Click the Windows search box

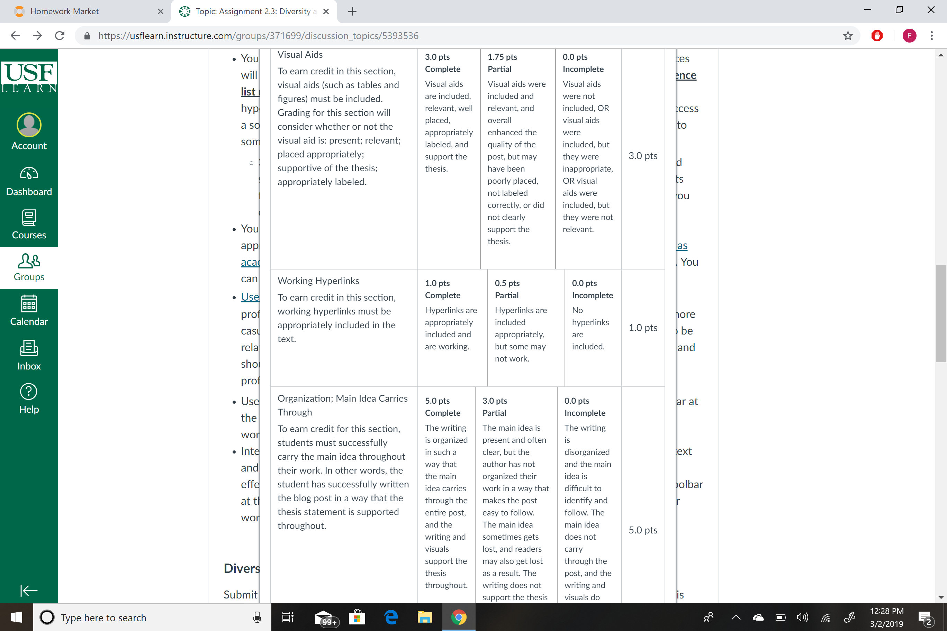152,617
